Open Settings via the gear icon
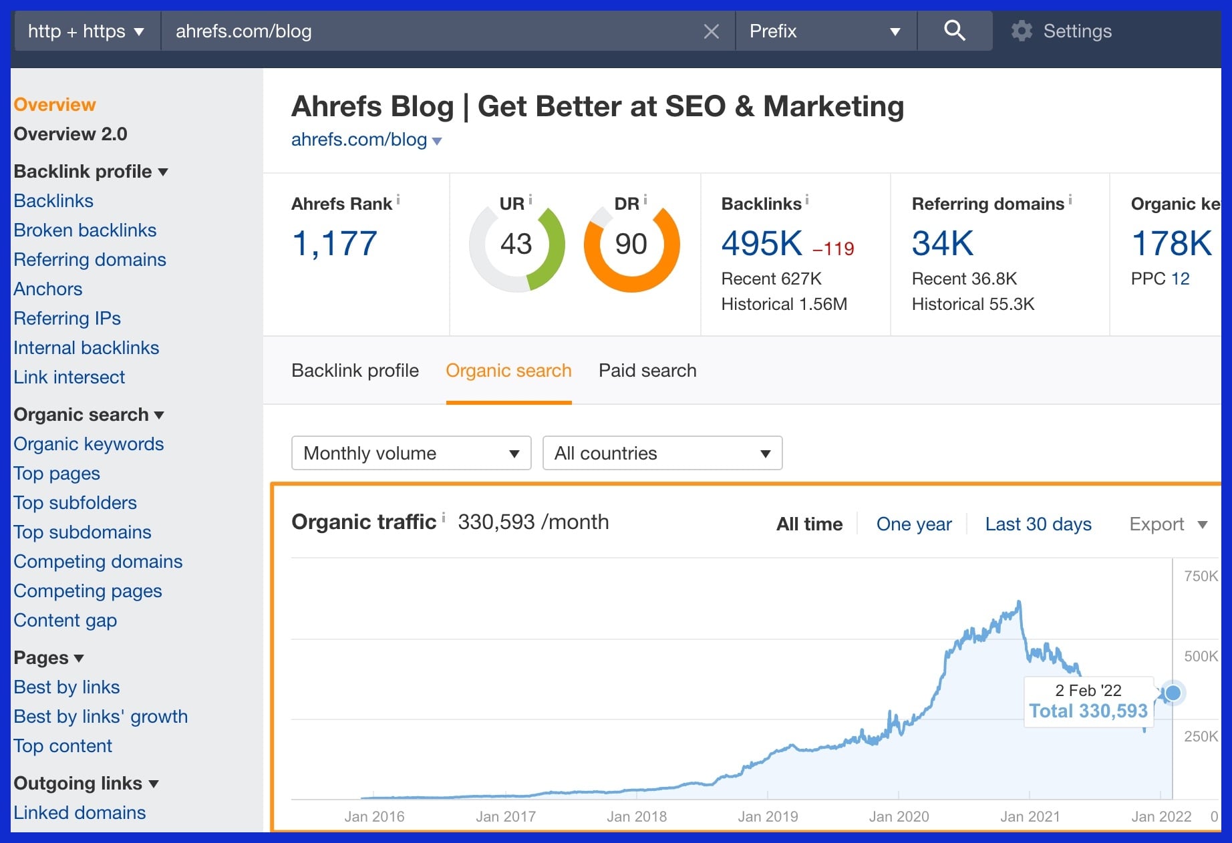Screen dimensions: 1232x843 1022,31
